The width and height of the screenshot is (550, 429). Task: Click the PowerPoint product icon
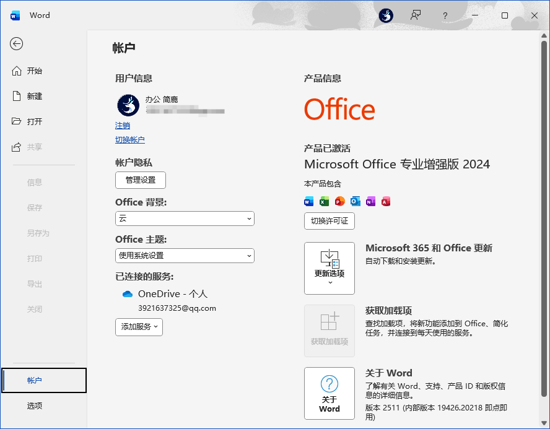pyautogui.click(x=339, y=201)
